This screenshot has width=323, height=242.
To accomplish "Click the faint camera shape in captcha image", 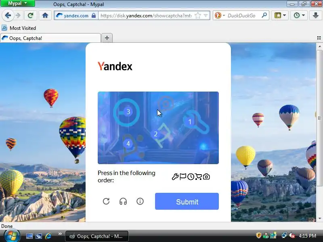I will point(166,104).
